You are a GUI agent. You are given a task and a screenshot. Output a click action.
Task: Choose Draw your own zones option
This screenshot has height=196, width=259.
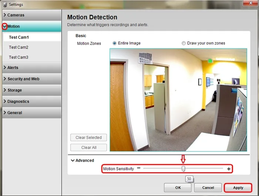point(184,43)
